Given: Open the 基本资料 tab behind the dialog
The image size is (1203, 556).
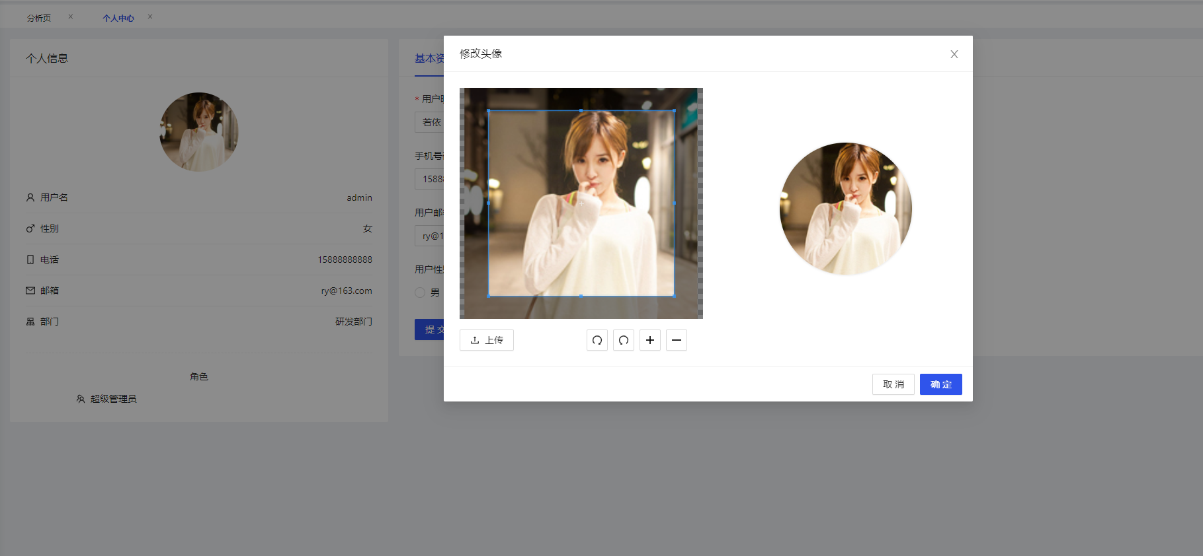Looking at the screenshot, I should point(429,59).
